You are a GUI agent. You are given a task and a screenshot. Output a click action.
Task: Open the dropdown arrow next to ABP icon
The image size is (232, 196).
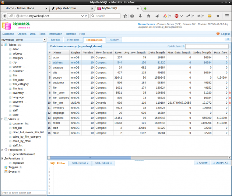click(182, 16)
